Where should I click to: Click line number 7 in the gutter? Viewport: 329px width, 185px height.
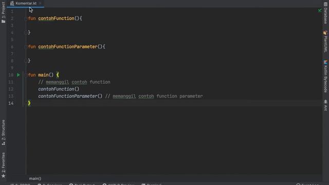coord(12,54)
